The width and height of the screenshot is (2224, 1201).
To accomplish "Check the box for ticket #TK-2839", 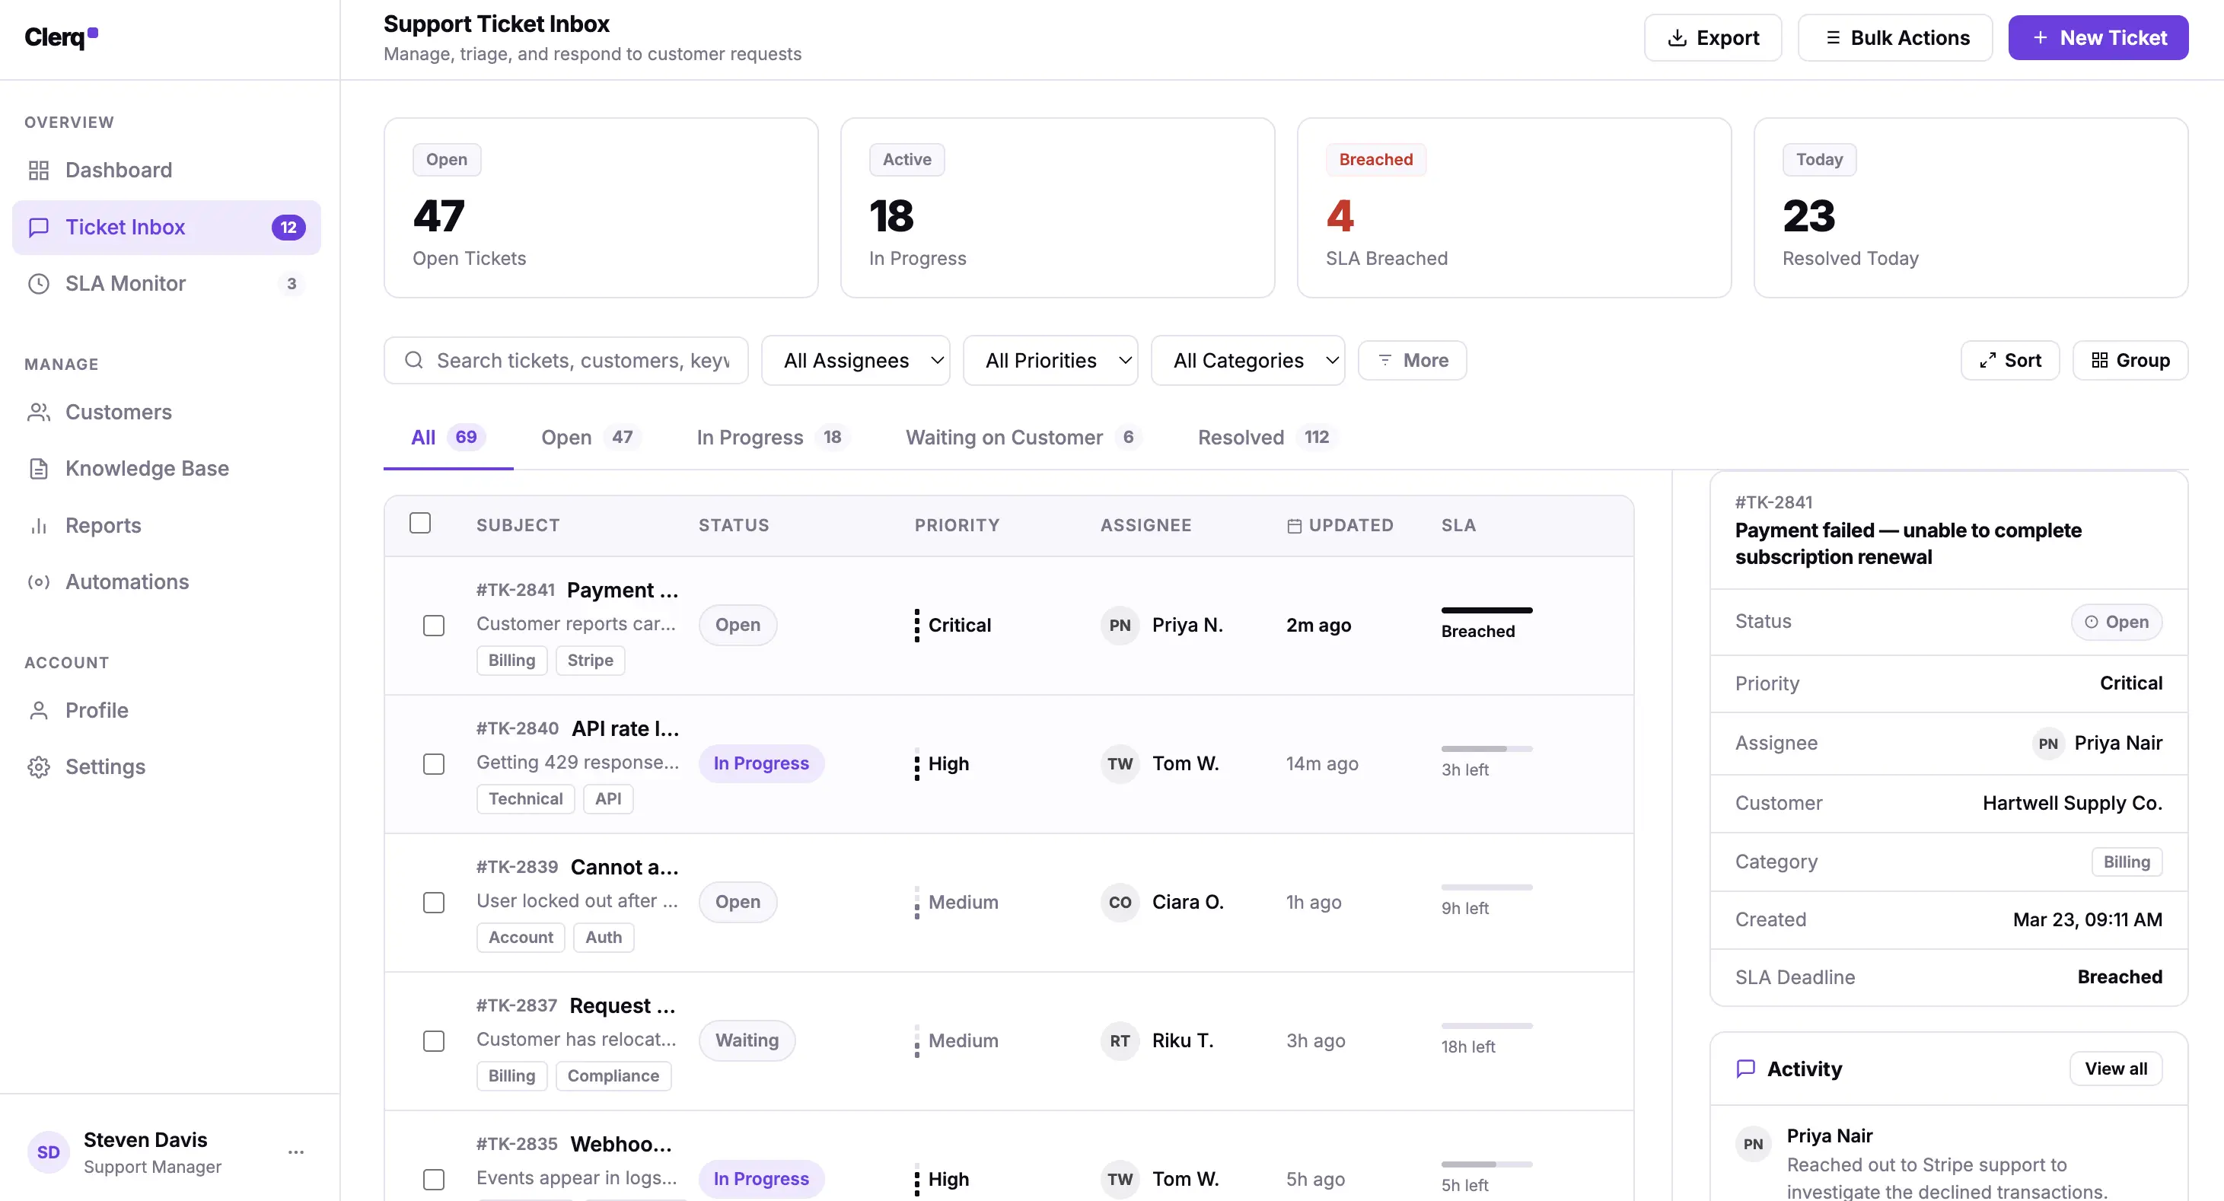I will [x=433, y=902].
